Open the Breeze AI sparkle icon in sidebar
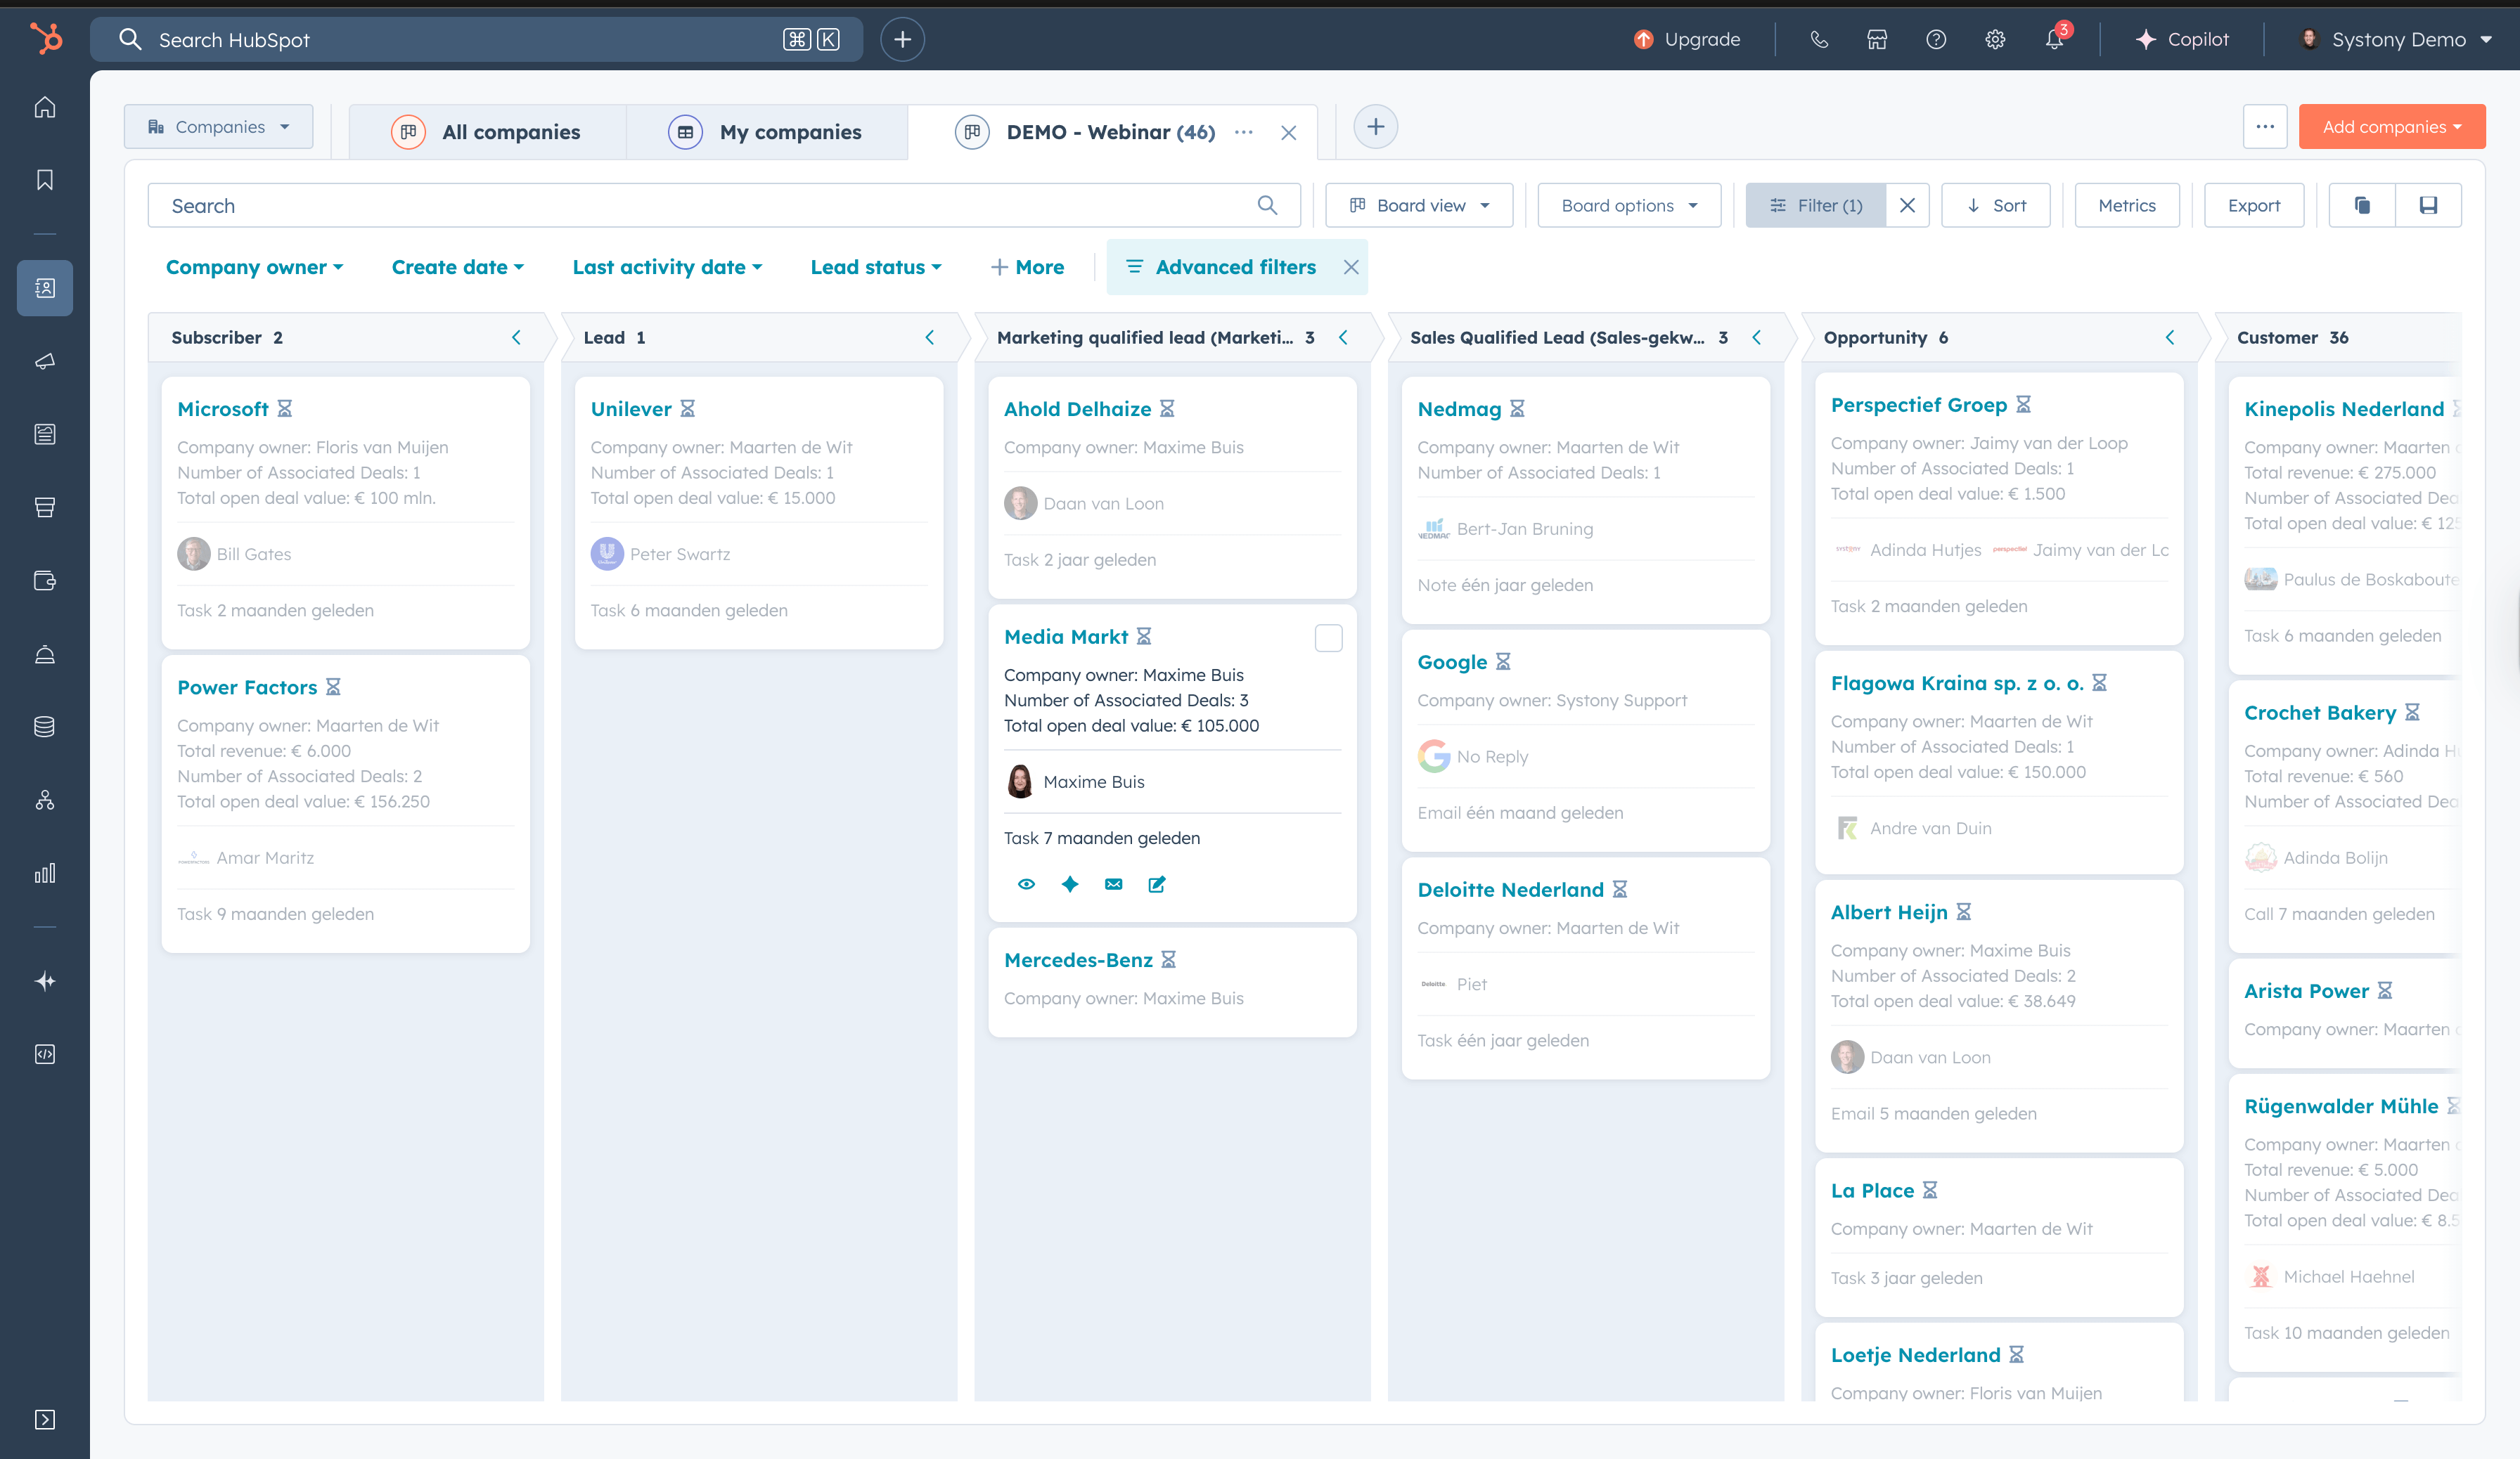This screenshot has width=2520, height=1459. [45, 981]
